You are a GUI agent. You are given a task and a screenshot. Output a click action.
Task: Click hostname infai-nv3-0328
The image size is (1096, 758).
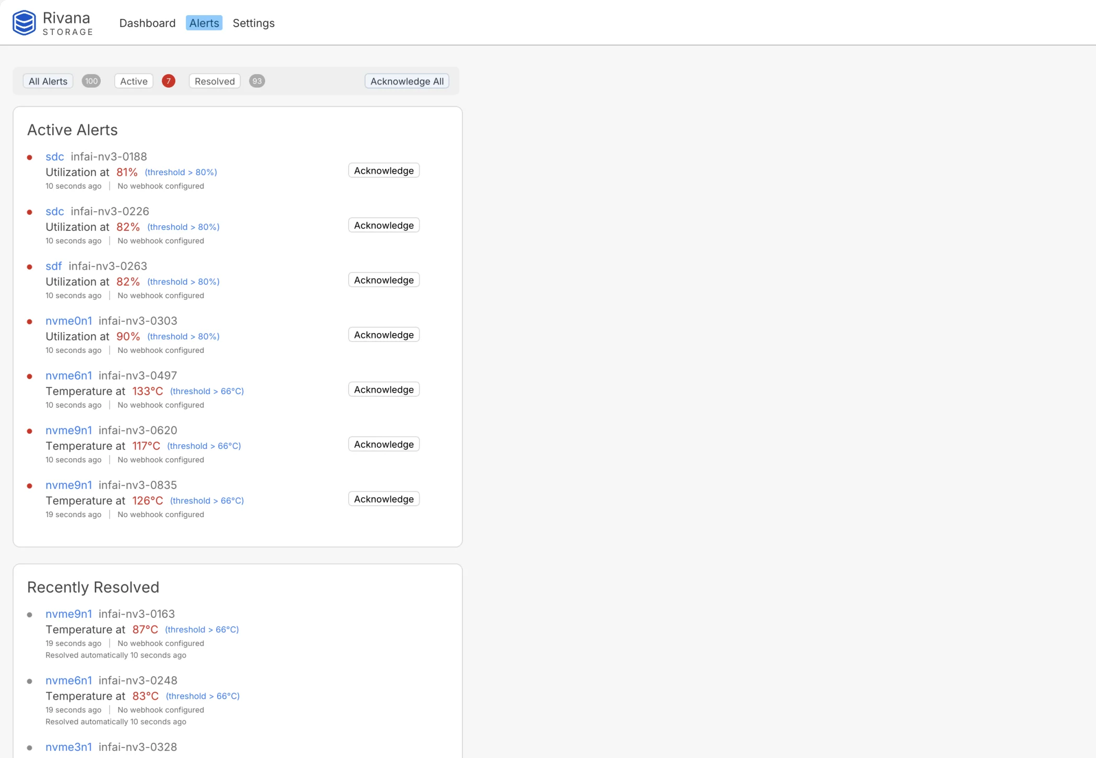tap(138, 747)
